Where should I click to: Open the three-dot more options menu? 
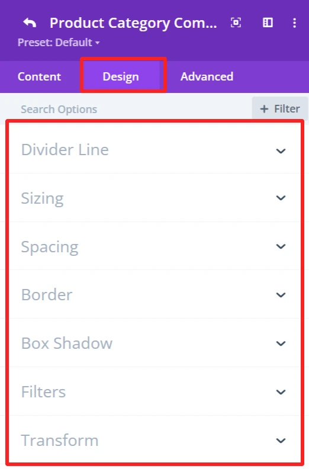click(294, 23)
